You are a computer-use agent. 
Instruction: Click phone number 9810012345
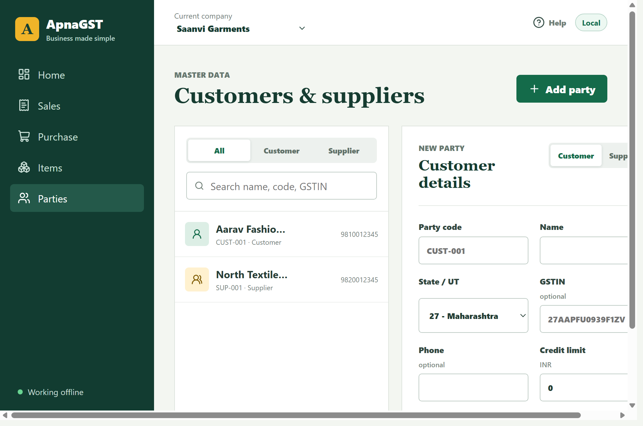click(x=359, y=234)
